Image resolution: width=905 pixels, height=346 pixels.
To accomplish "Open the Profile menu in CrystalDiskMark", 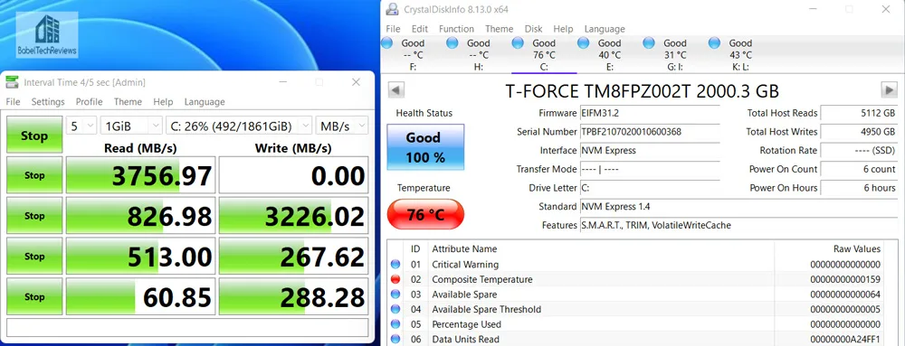I will 89,102.
